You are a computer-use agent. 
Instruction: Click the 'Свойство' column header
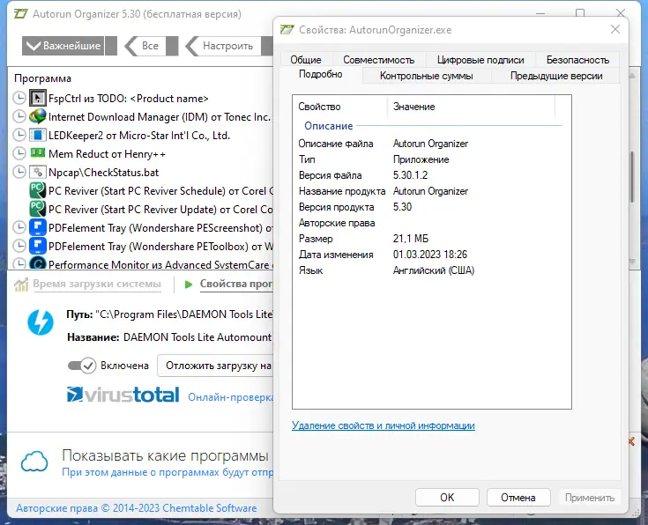point(340,107)
